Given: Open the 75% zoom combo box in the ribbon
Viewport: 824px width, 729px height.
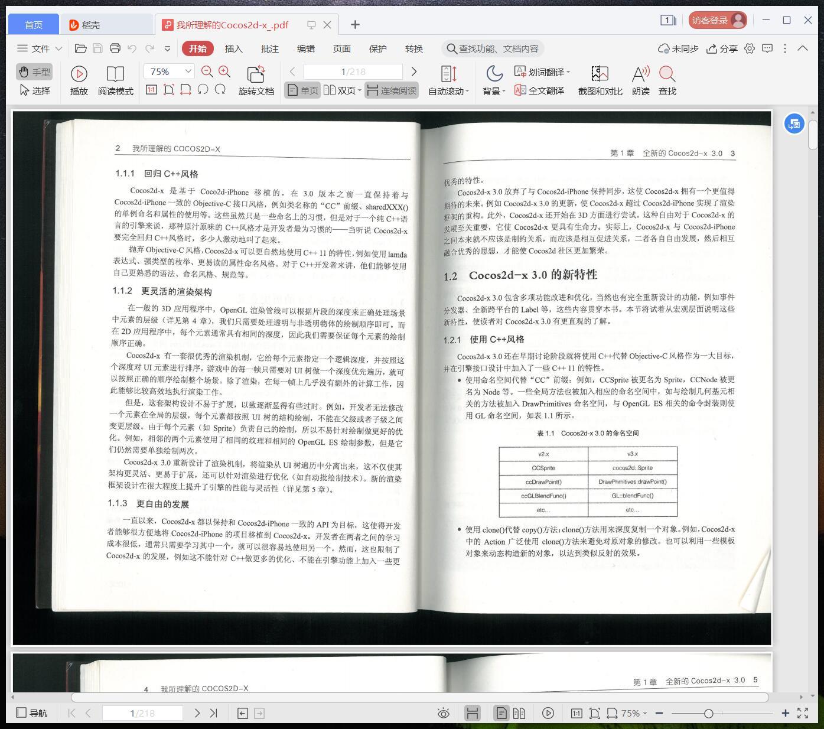Looking at the screenshot, I should coord(169,71).
